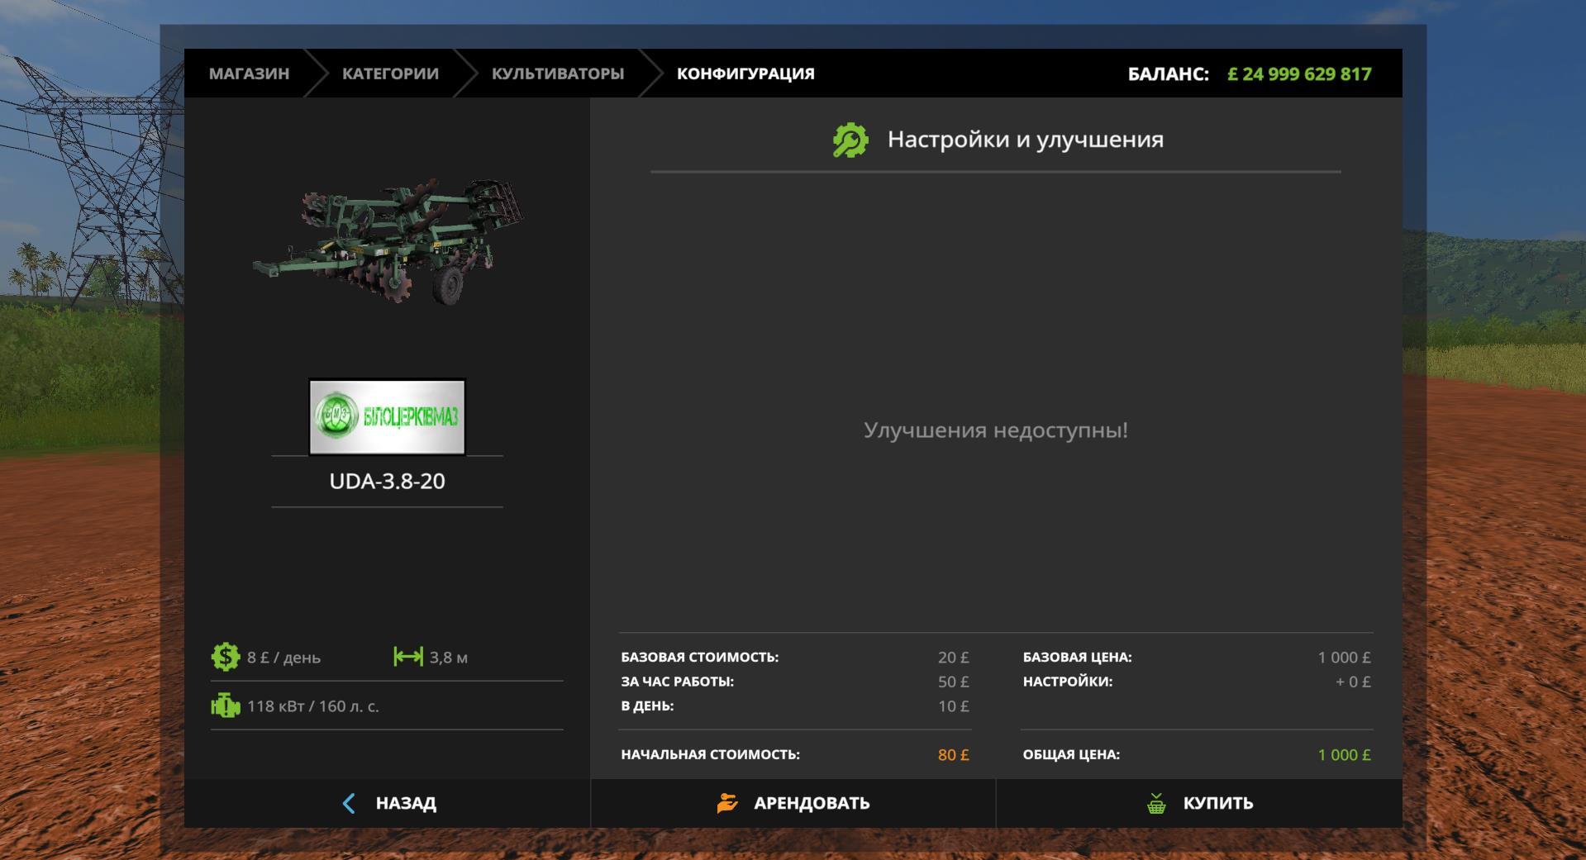Select the КОНФИГУРАЦИЯ breadcrumb

[x=745, y=74]
